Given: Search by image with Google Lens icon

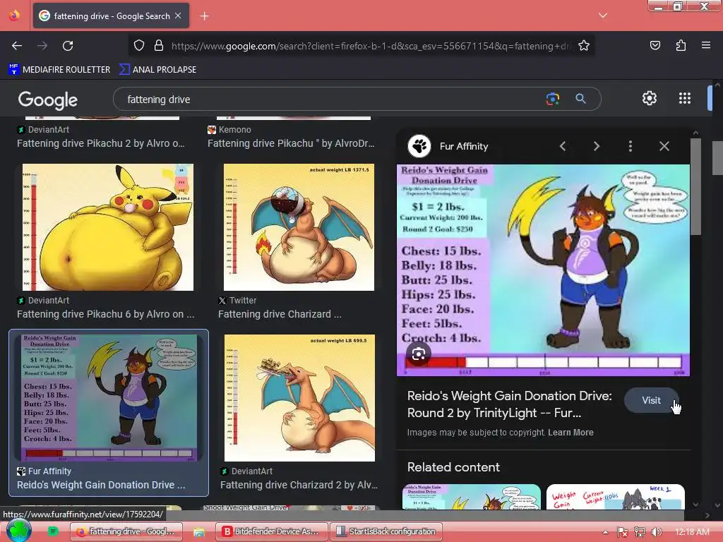Looking at the screenshot, I should (x=552, y=99).
